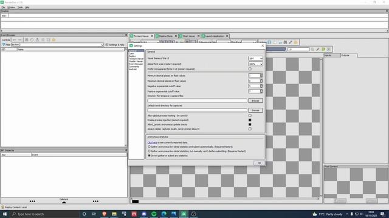
Task: Open the Window menu
Action: pos(11,7)
